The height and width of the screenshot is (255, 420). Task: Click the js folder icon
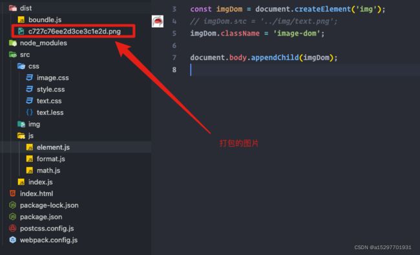click(21, 136)
